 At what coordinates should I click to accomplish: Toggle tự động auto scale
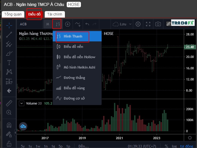(x=187, y=146)
